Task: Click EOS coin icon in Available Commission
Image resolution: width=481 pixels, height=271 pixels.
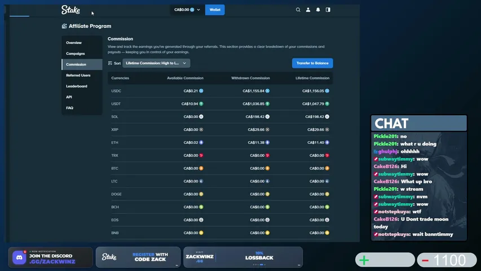Action: click(x=201, y=220)
